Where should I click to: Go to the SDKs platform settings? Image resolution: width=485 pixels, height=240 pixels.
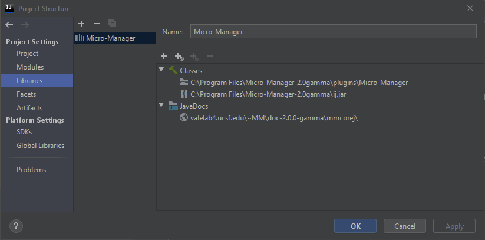tap(24, 132)
